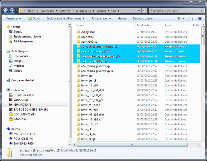Click the large folder thumbnail in details pane
Image resolution: width=207 pixels, height=161 pixels.
click(10, 153)
